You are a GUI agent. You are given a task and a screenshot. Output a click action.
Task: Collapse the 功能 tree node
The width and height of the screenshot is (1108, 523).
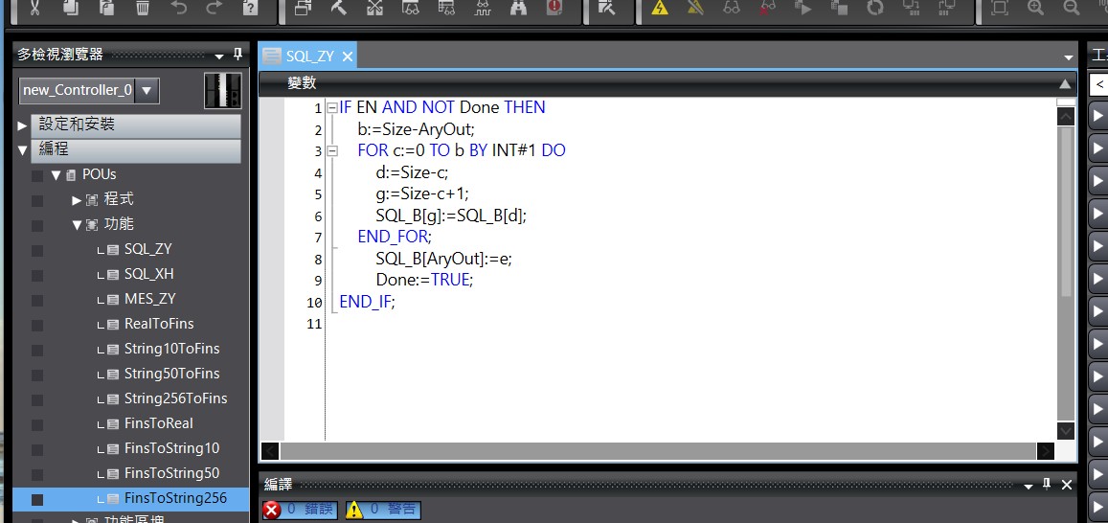point(78,225)
